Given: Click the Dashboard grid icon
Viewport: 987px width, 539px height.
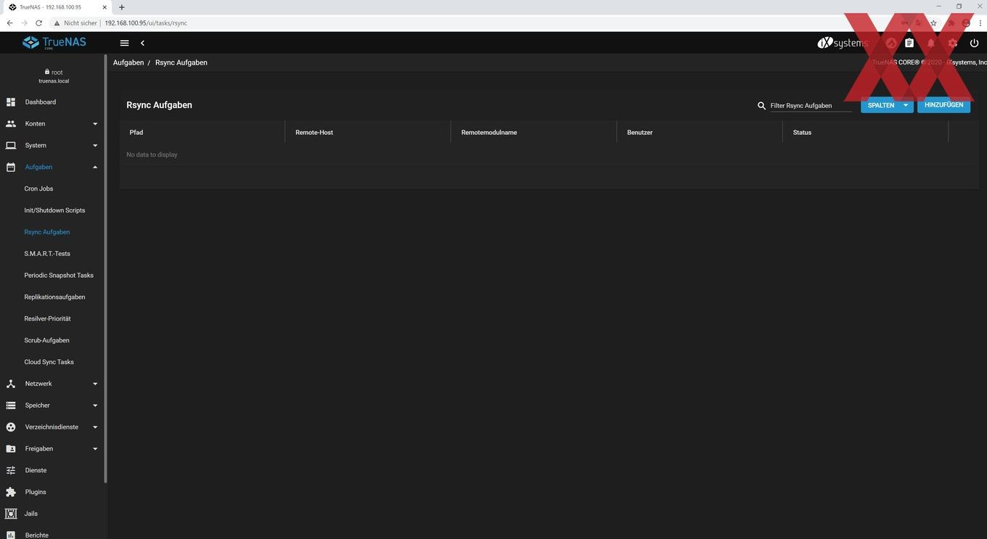Looking at the screenshot, I should pos(11,102).
